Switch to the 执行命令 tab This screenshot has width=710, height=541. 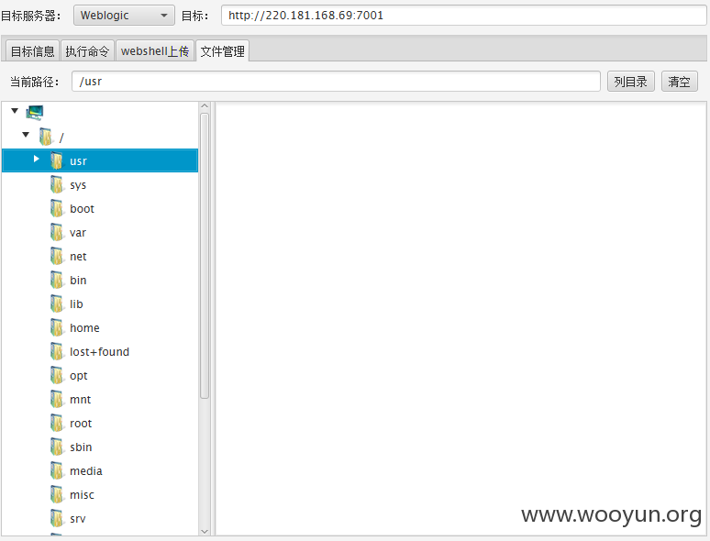pyautogui.click(x=87, y=50)
